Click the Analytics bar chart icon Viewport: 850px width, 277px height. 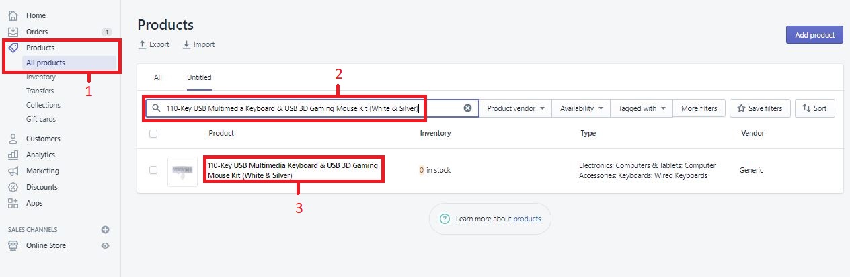pos(13,155)
